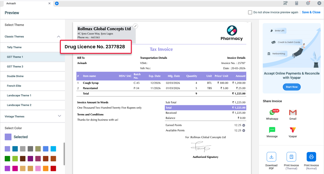This screenshot has height=174, width=324.
Task: Pick the cornflower blue color swatch
Action: pos(46,149)
